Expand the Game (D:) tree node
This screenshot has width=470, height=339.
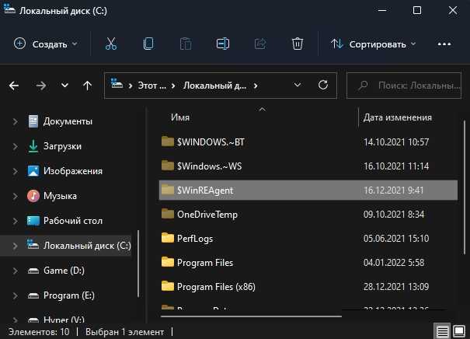click(15, 271)
